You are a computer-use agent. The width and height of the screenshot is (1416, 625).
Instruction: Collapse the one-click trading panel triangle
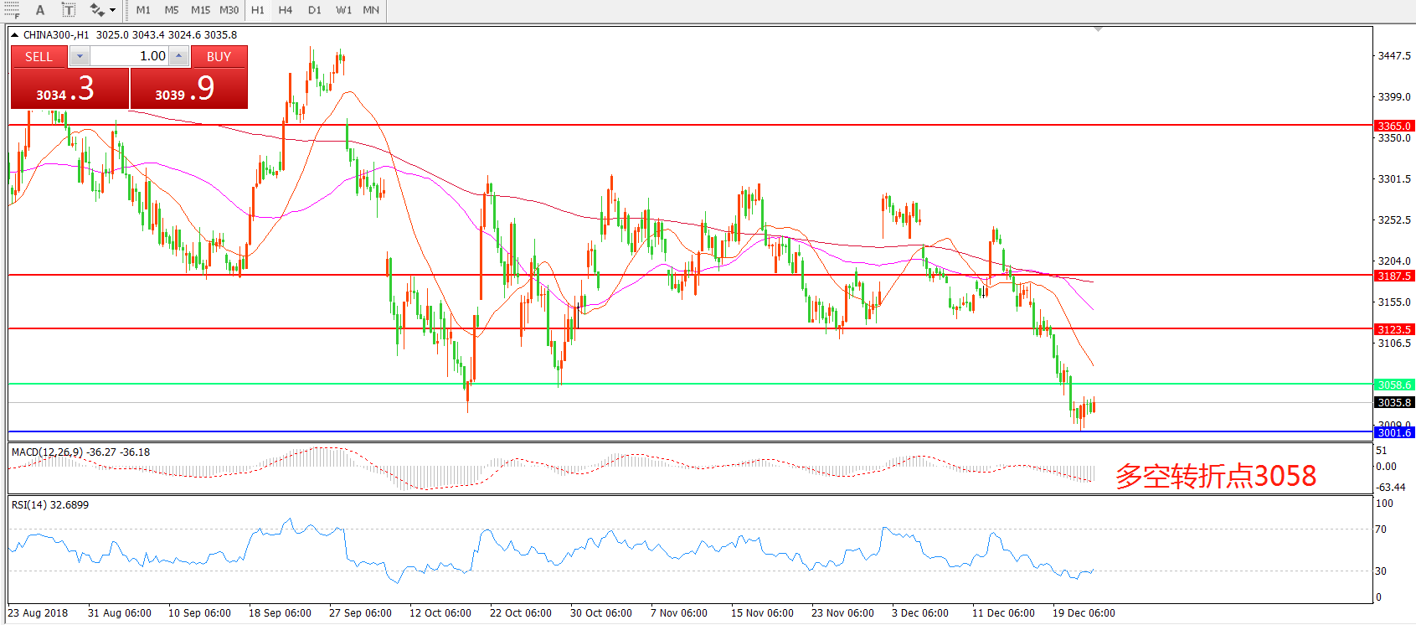click(x=15, y=35)
